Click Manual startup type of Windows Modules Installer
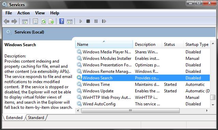 tap(192, 58)
